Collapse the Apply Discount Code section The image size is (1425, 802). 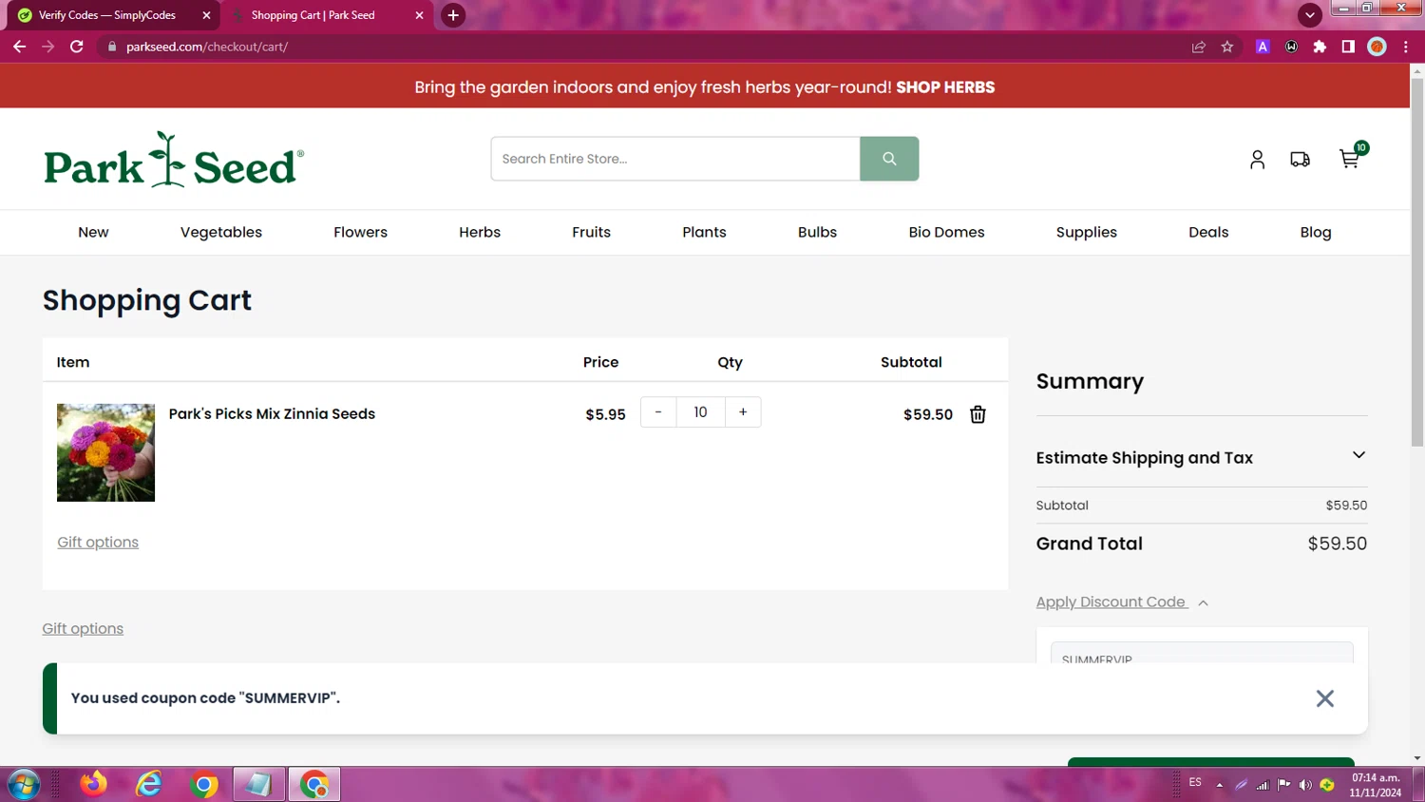1122,602
